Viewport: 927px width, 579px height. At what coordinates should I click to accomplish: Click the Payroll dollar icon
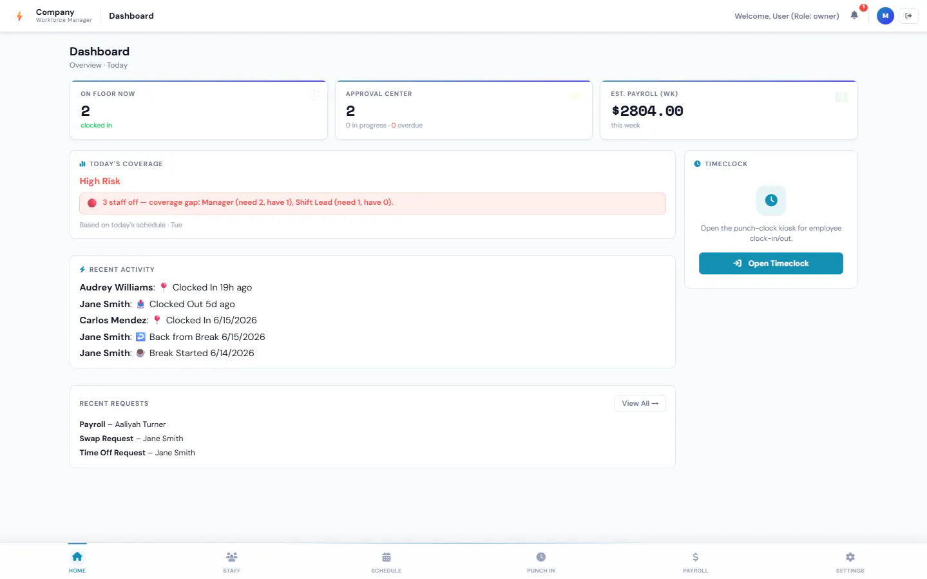tap(696, 556)
